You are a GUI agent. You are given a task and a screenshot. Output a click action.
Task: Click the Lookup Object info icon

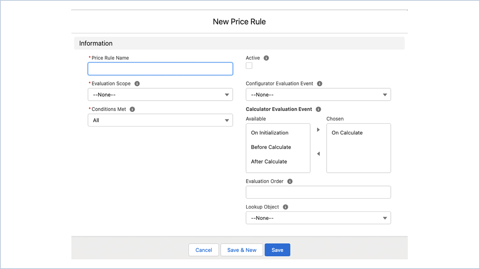(x=285, y=207)
